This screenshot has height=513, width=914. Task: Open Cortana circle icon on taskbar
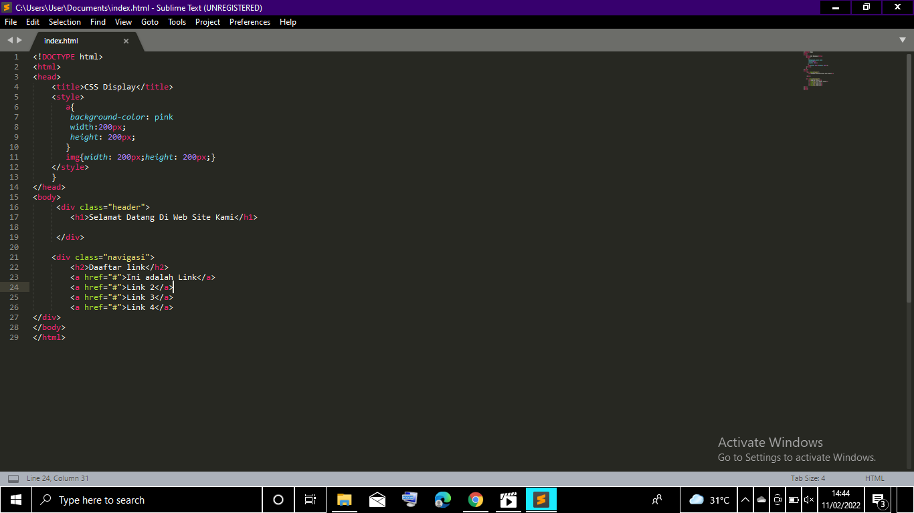[x=278, y=500]
